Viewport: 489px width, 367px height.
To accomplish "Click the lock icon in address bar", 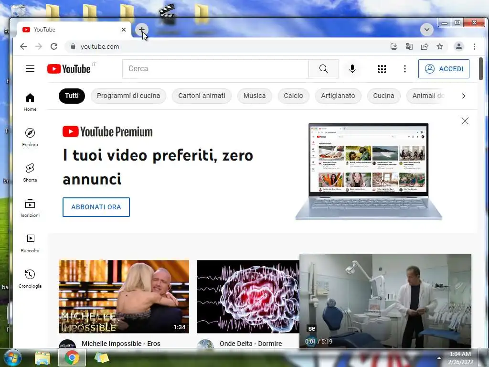I will point(73,46).
